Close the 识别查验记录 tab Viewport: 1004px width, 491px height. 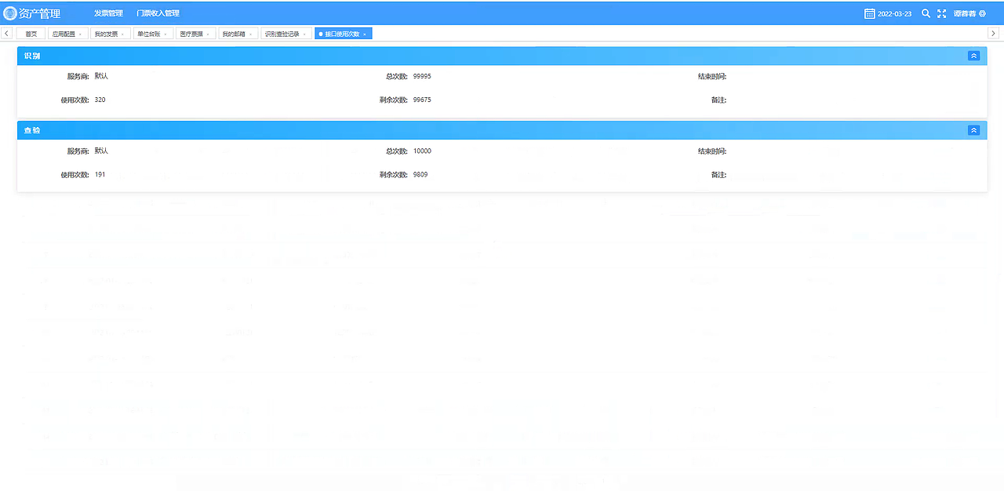tap(304, 35)
